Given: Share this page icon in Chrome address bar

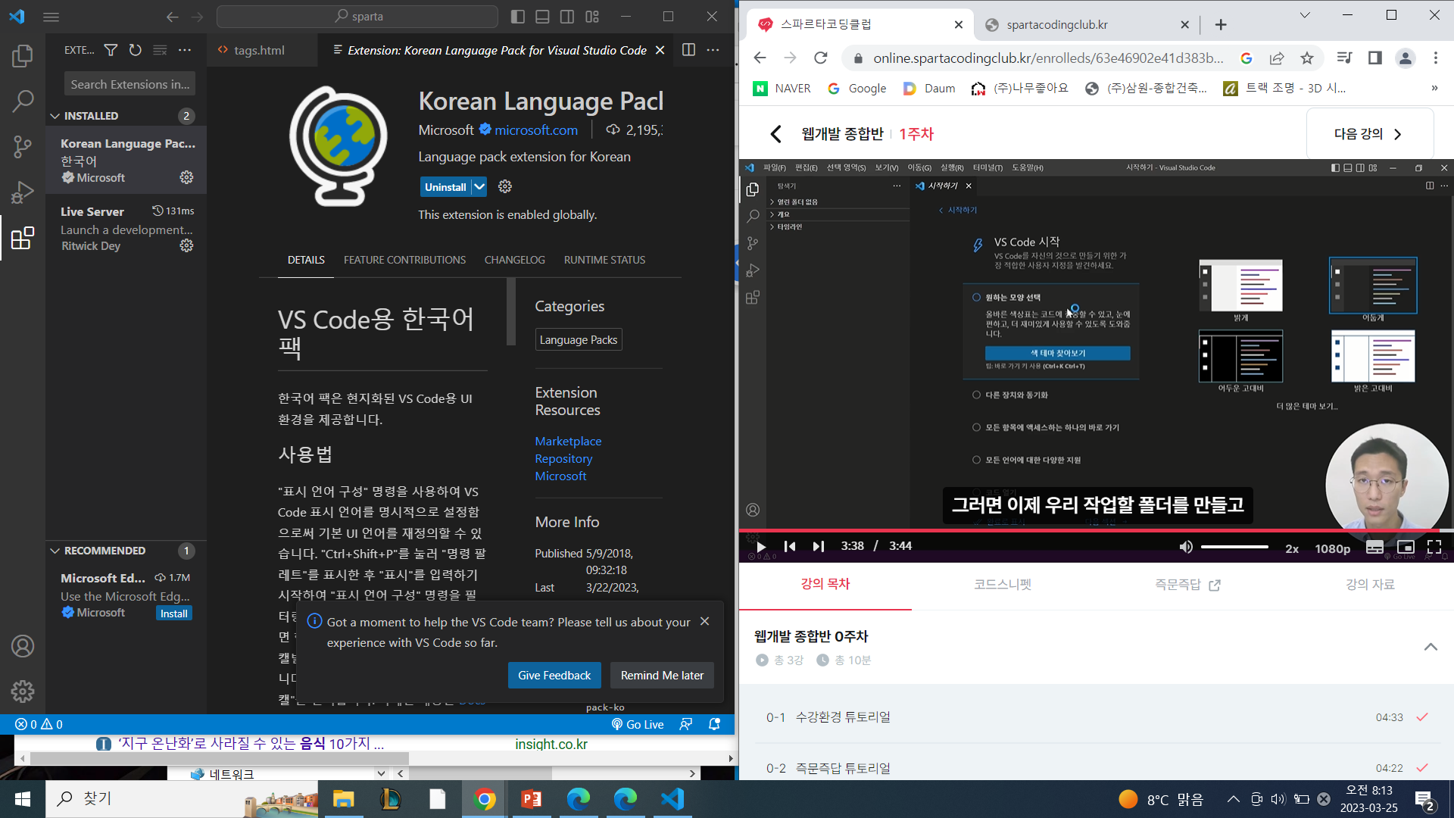Looking at the screenshot, I should tap(1277, 58).
